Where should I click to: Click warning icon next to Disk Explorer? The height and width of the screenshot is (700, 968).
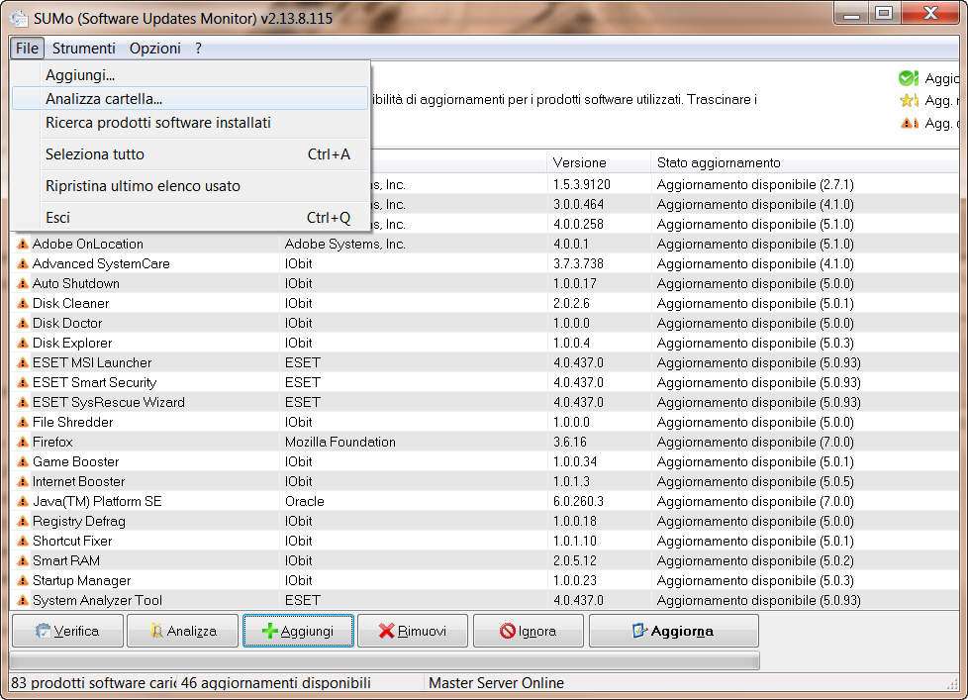coord(23,343)
